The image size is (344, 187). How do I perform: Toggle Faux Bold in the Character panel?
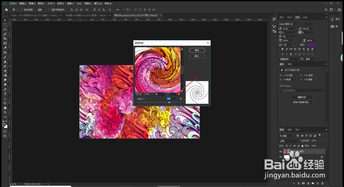(282, 49)
